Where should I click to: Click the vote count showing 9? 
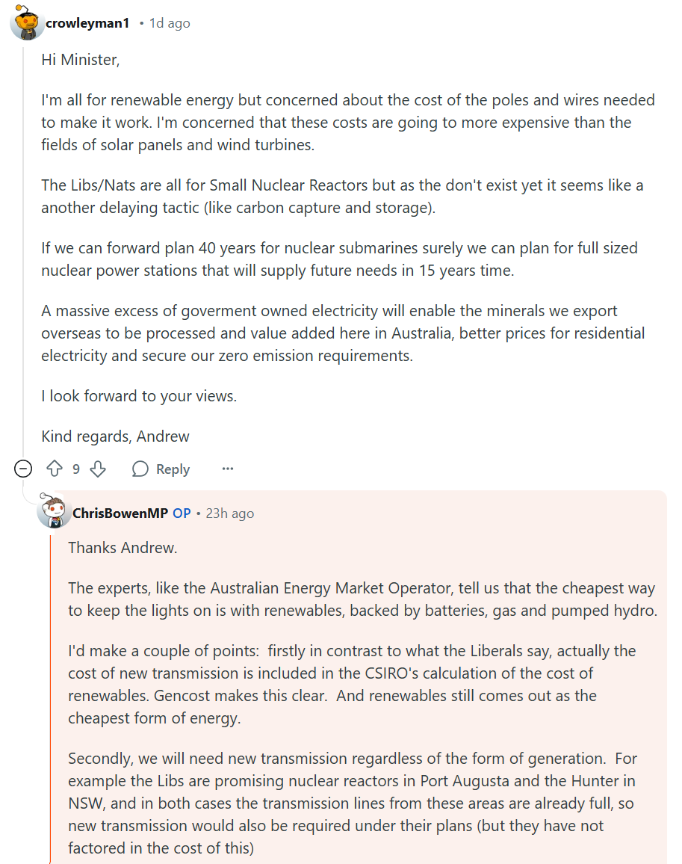click(x=76, y=469)
